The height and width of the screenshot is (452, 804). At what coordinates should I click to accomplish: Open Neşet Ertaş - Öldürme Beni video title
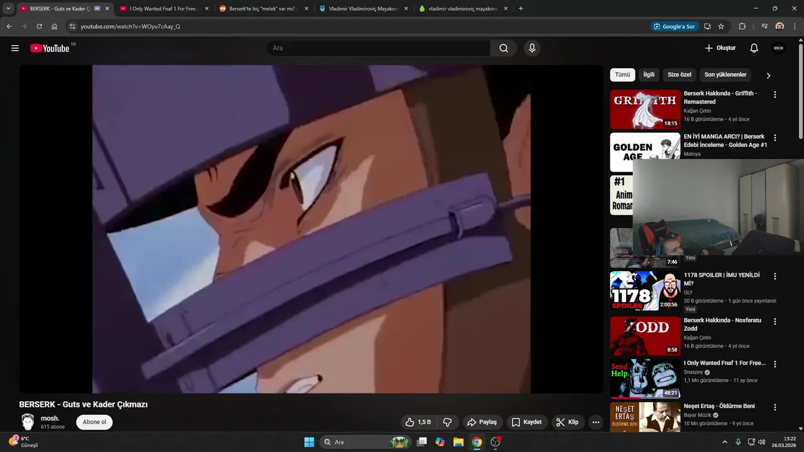[x=719, y=406]
